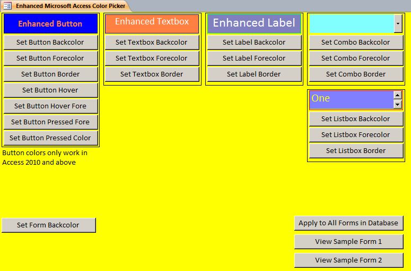411x271 pixels.
Task: Click the purple Enhanced Label
Action: 254,23
